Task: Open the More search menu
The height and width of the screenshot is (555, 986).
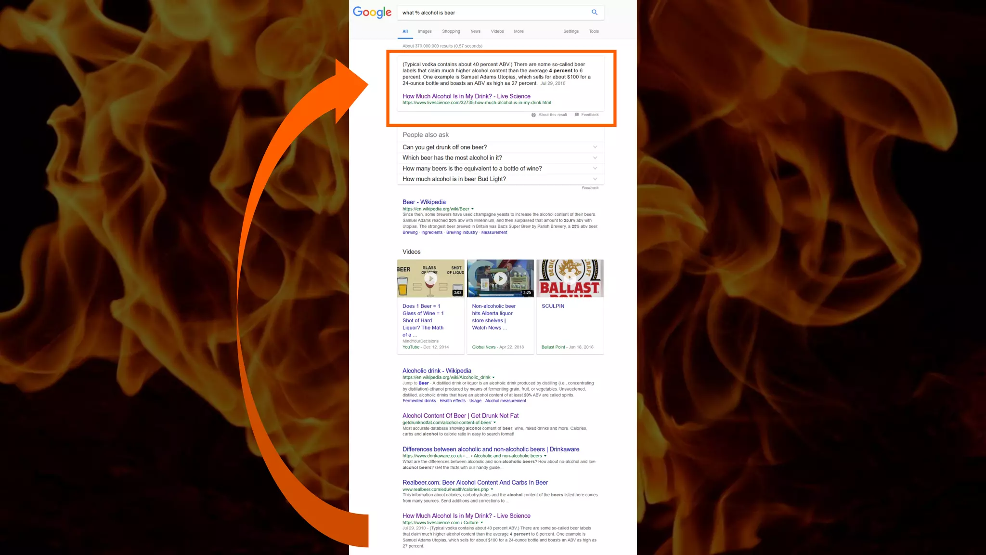Action: [x=519, y=31]
